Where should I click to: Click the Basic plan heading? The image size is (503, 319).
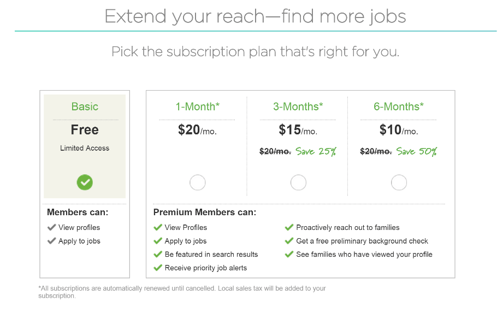tap(85, 107)
